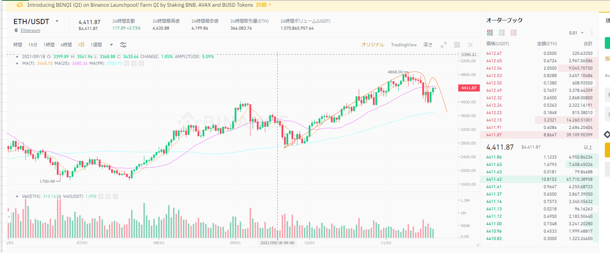Open the ETH/USDT pair selector dropdown
Image resolution: width=610 pixels, height=253 pixels.
tap(57, 21)
